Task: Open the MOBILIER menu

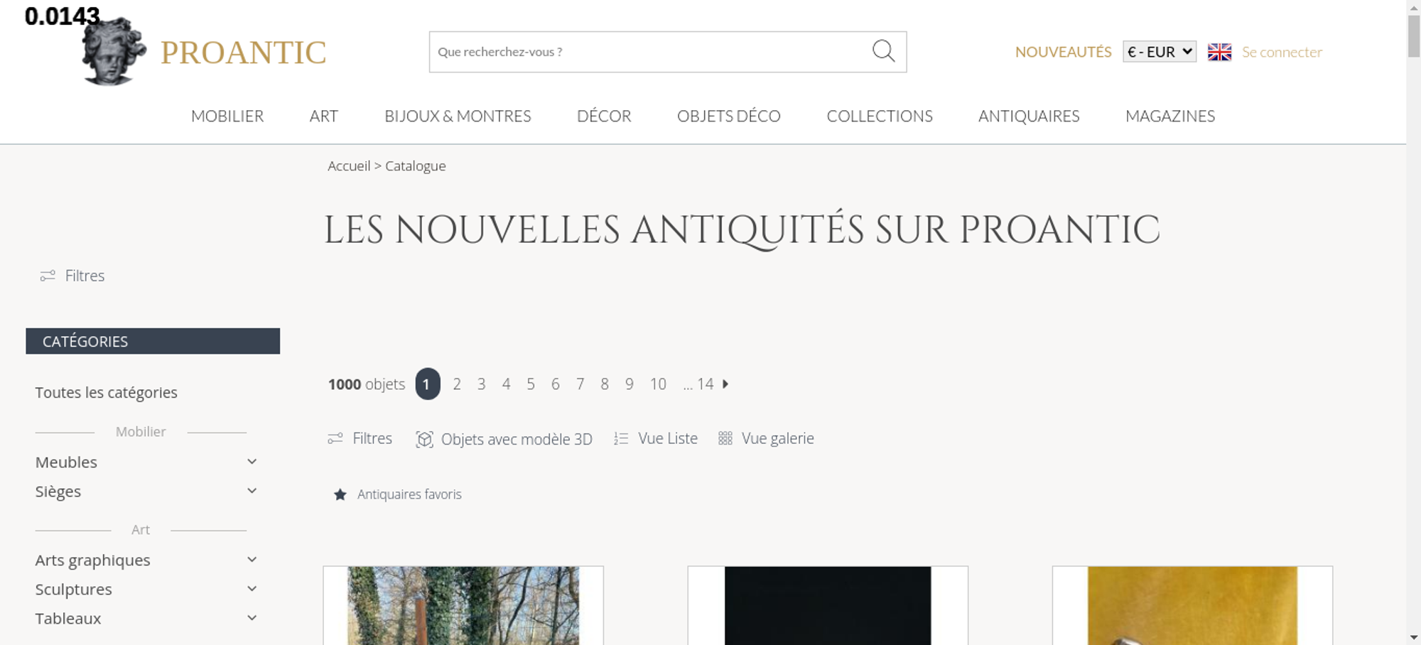Action: click(x=227, y=116)
